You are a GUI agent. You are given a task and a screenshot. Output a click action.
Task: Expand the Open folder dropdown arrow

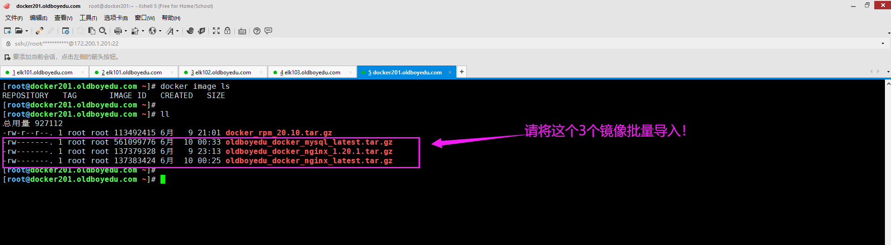[27, 31]
